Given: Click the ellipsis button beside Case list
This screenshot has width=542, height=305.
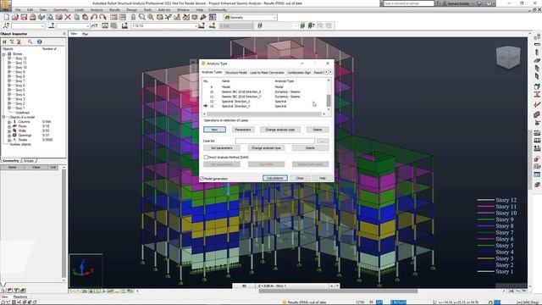Looking at the screenshot, I should [323, 141].
